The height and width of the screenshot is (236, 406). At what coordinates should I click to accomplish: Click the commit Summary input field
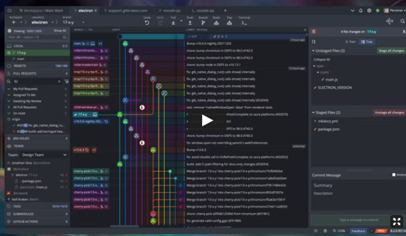[359, 186]
